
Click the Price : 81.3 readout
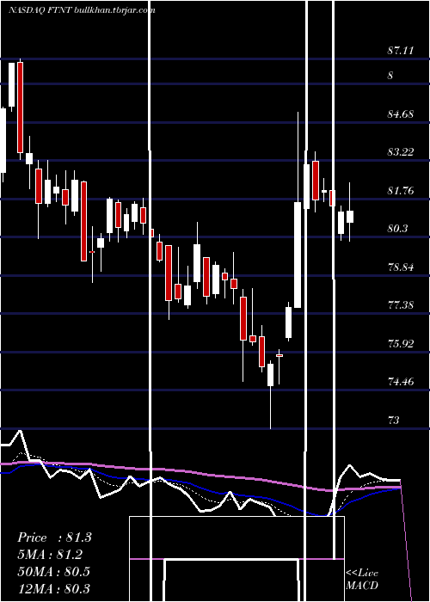coord(54,537)
